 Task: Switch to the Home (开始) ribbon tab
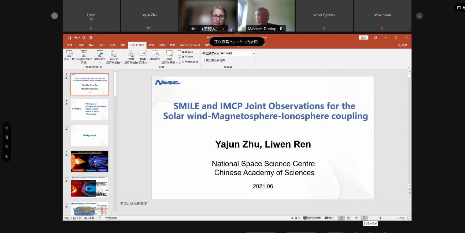coord(81,45)
